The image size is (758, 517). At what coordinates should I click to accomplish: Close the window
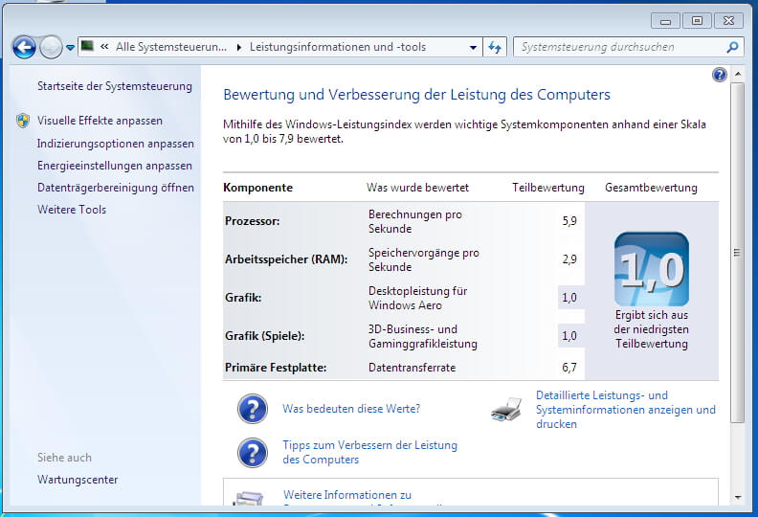click(x=729, y=21)
